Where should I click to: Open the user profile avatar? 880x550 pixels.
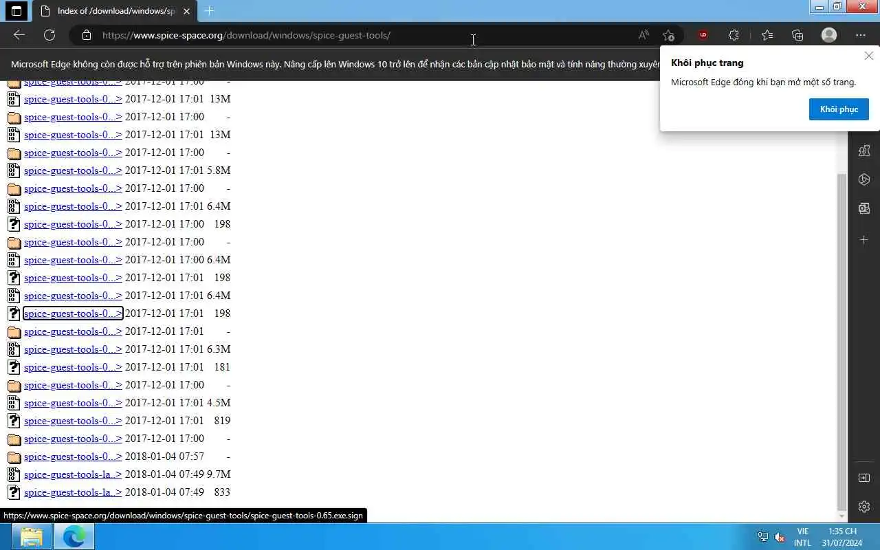pos(829,35)
